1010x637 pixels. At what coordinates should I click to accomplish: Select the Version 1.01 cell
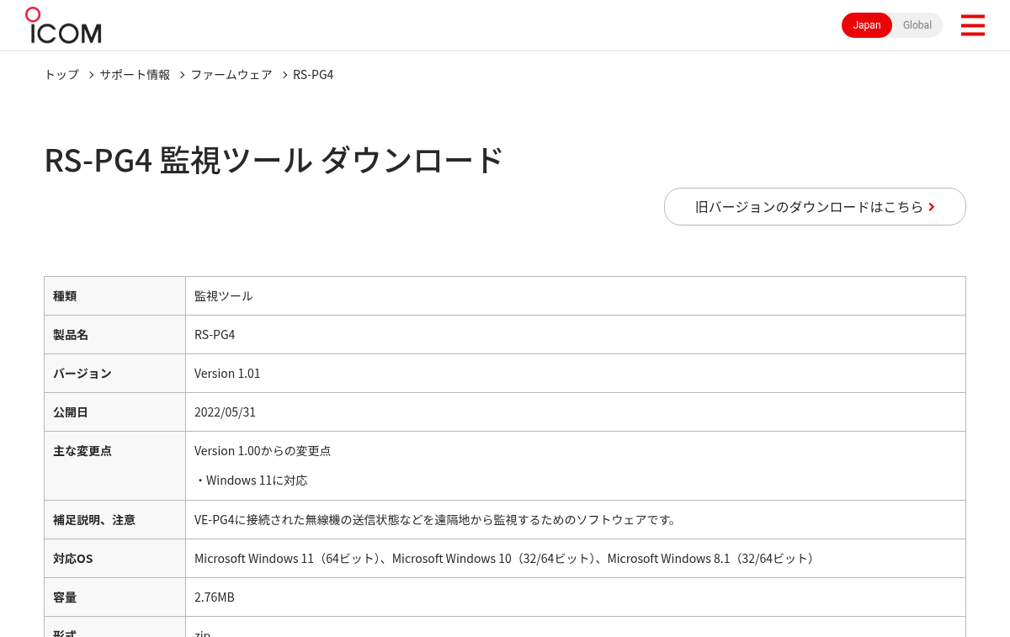[x=576, y=374]
